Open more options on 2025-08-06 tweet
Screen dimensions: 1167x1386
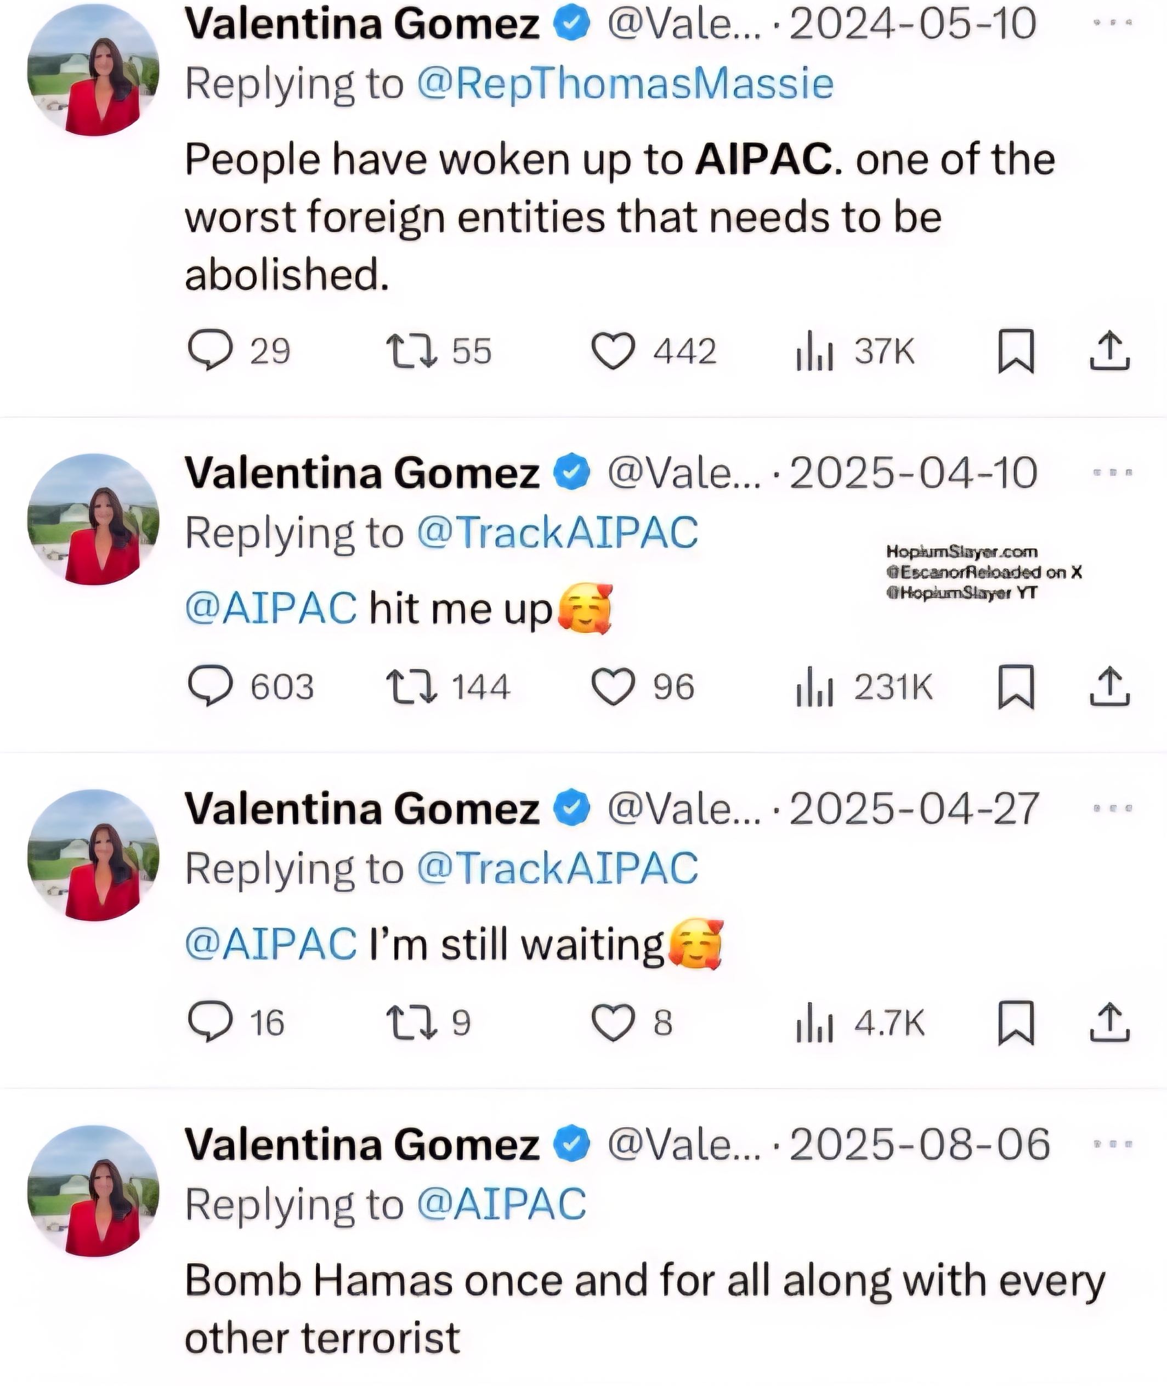1113,1143
